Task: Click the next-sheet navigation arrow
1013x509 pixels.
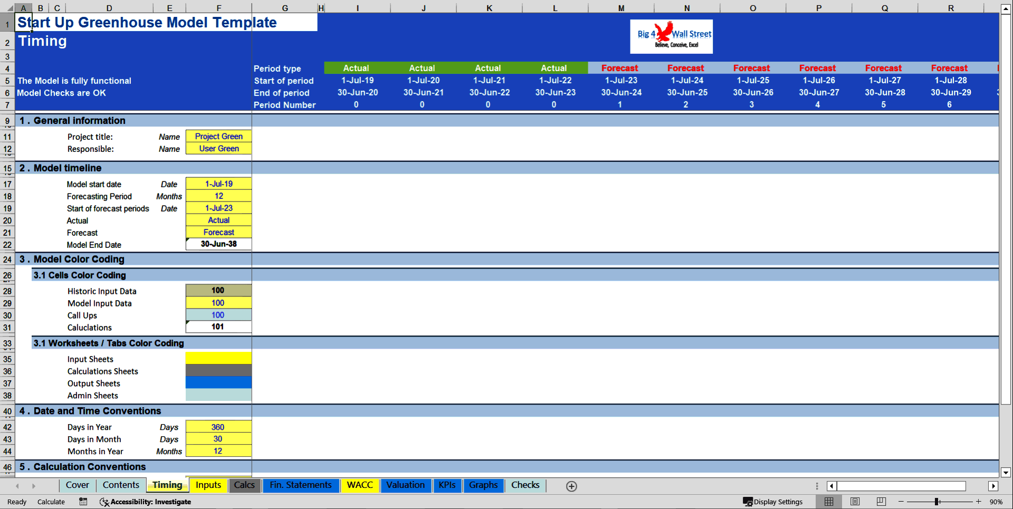Action: (34, 486)
